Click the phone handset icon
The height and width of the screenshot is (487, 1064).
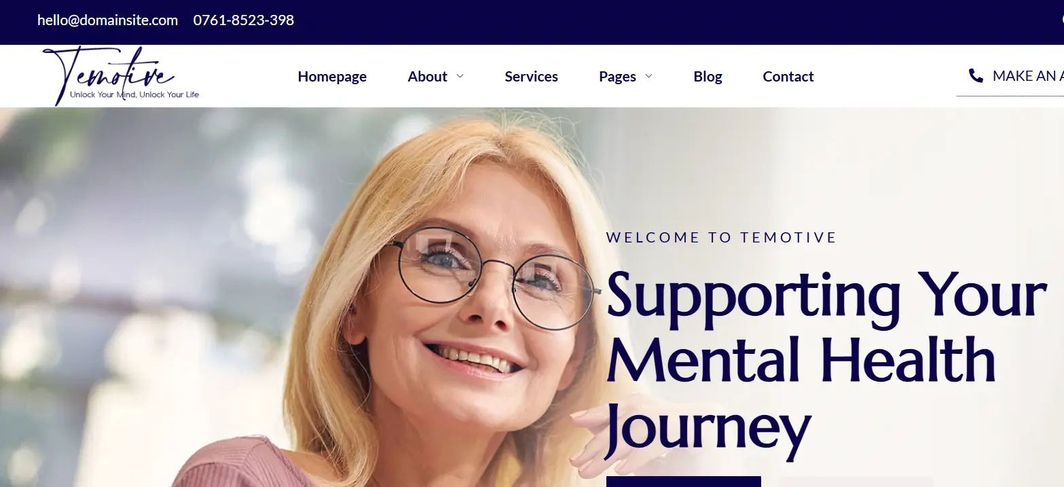tap(976, 76)
